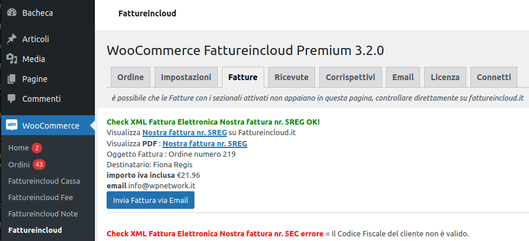
Task: Click the Media library icon
Action: click(x=12, y=59)
